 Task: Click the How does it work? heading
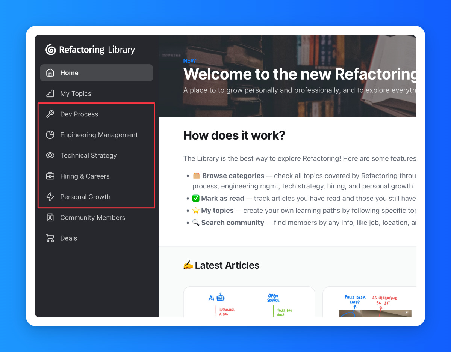(234, 135)
